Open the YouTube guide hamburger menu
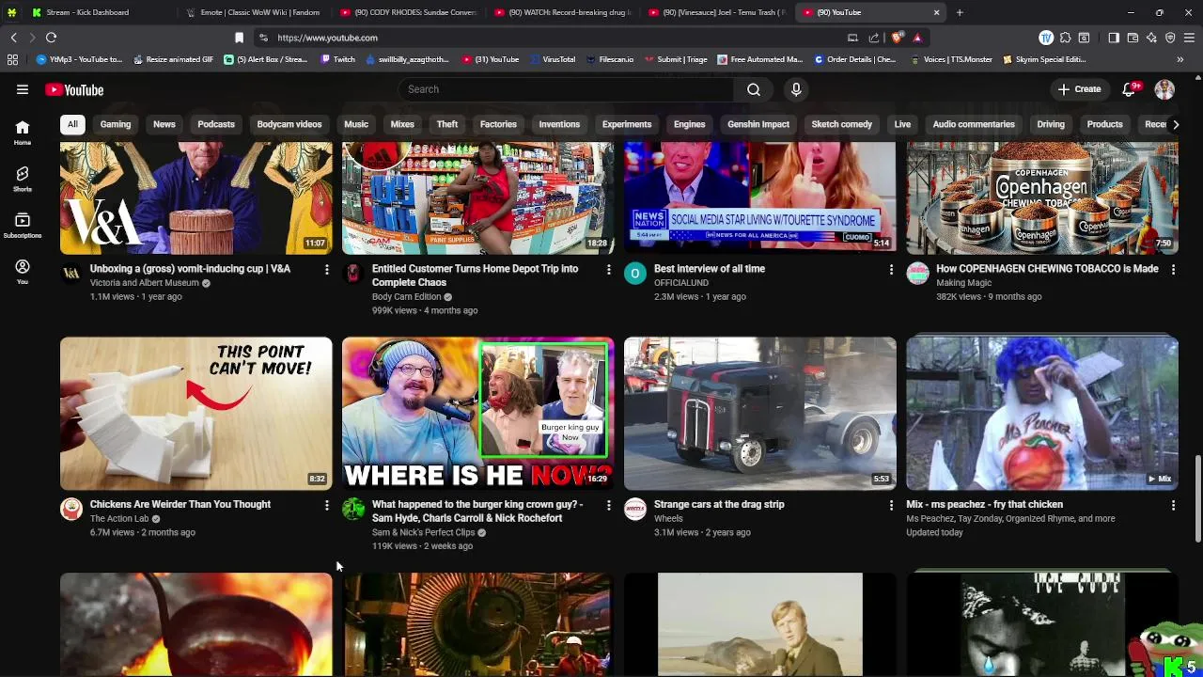 [x=22, y=89]
